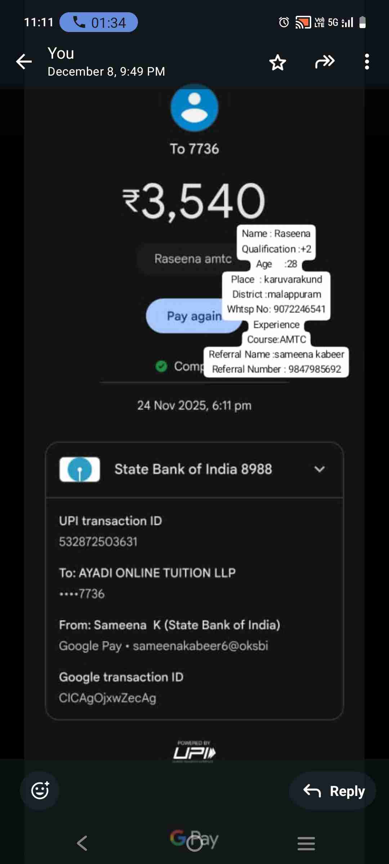Tap the SBI bank logo
Screen dimensions: 389x864
(x=80, y=469)
